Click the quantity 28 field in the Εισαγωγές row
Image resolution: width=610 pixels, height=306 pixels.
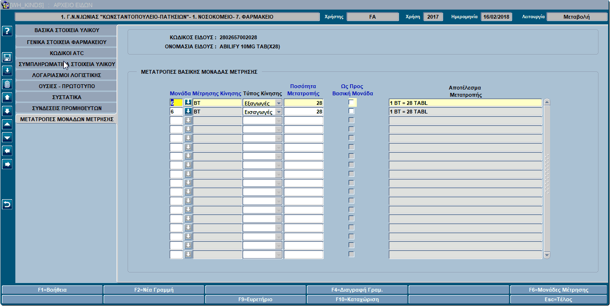304,112
